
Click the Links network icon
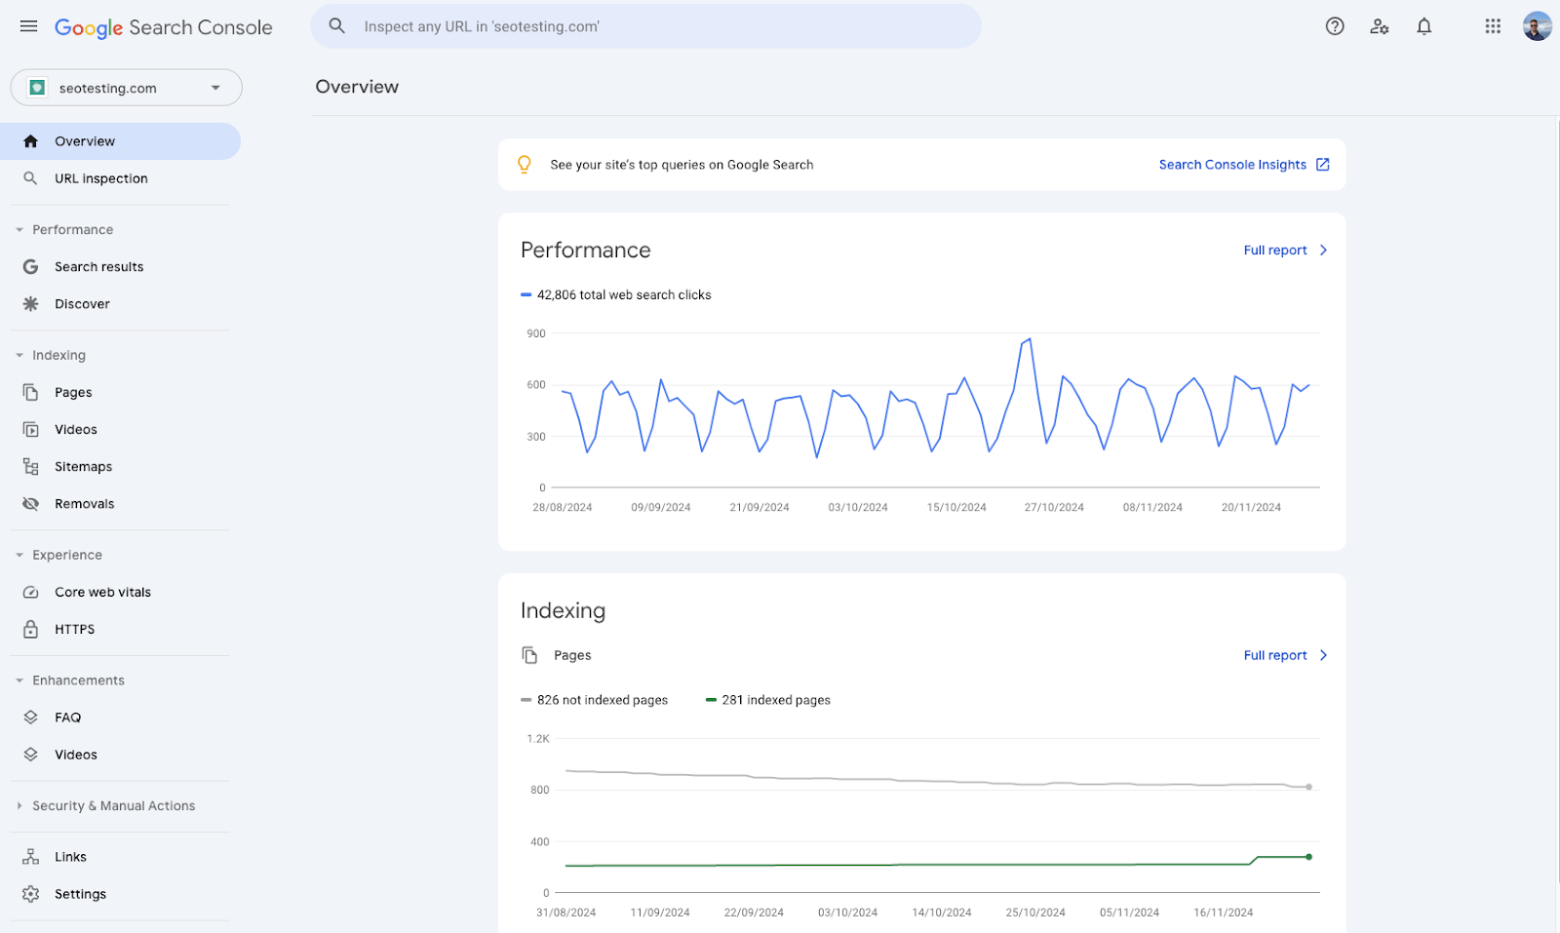click(31, 857)
